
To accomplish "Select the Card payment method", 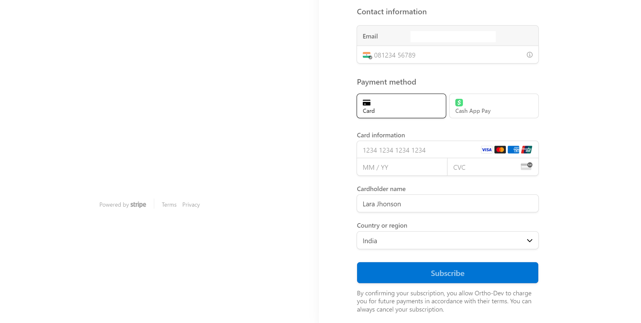I will (x=401, y=106).
